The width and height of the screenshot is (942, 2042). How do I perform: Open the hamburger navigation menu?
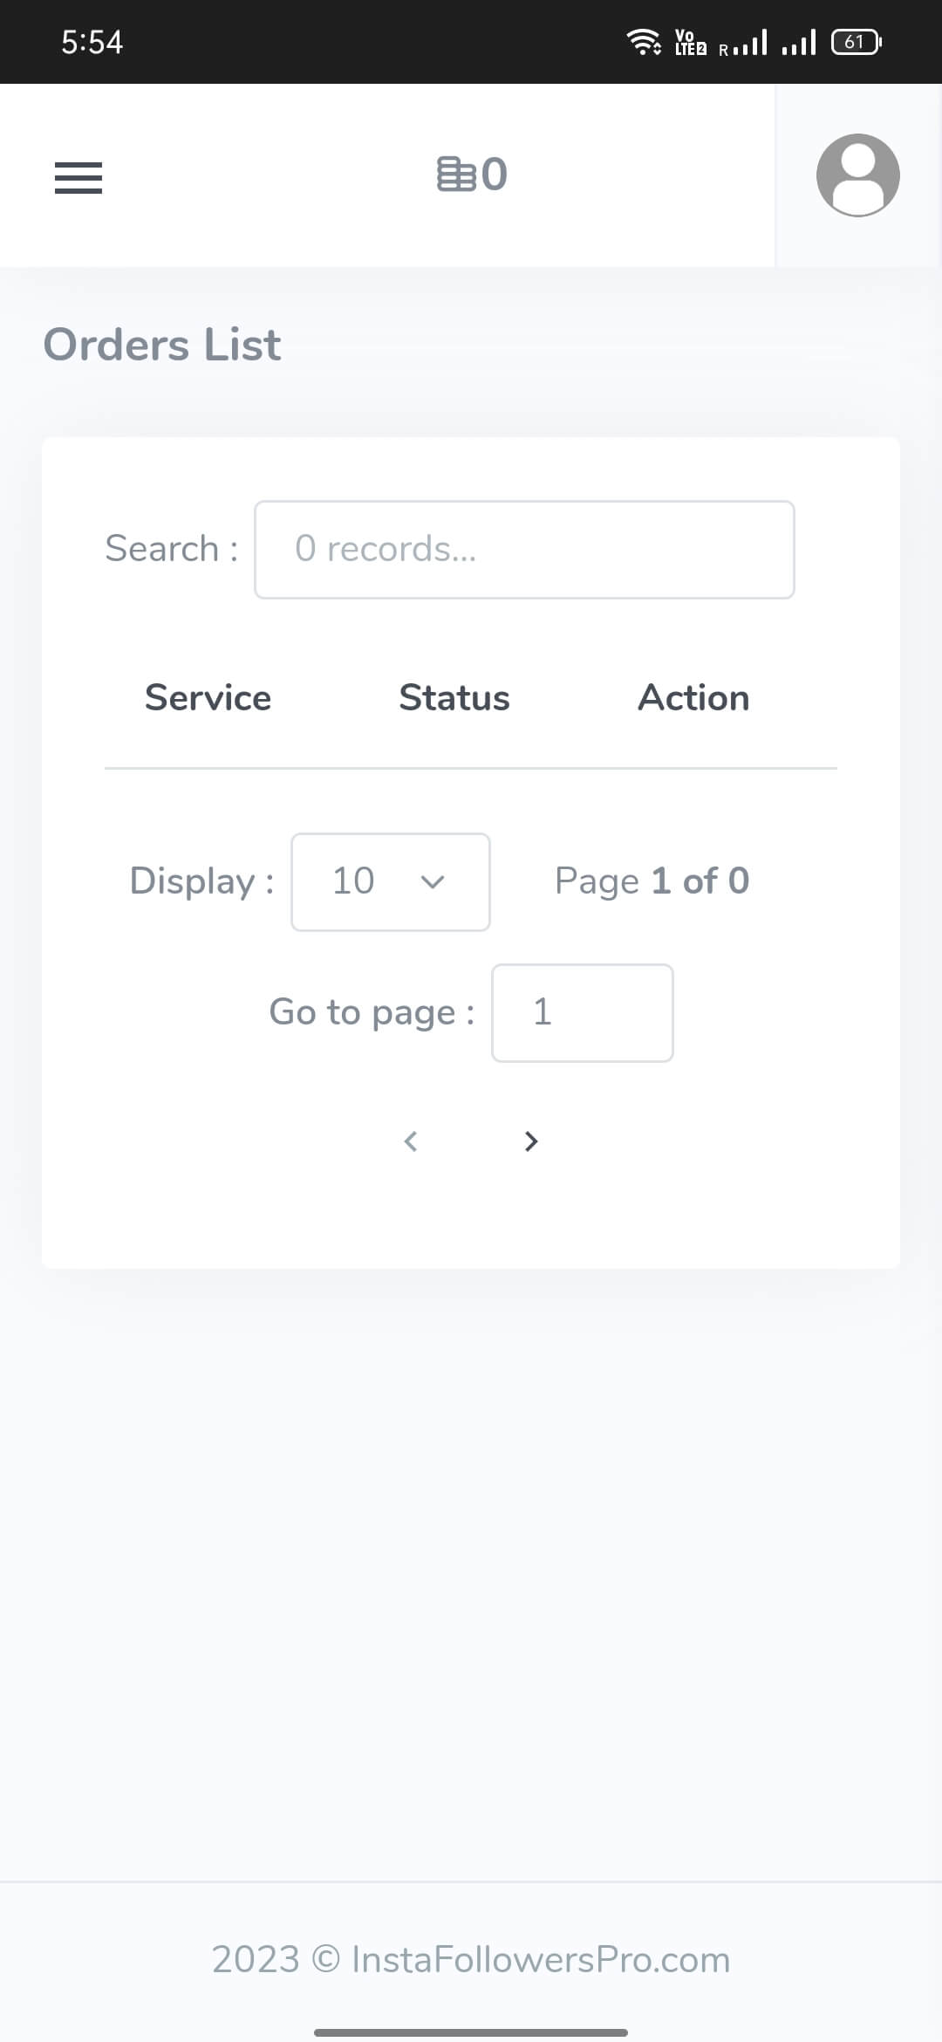click(78, 177)
